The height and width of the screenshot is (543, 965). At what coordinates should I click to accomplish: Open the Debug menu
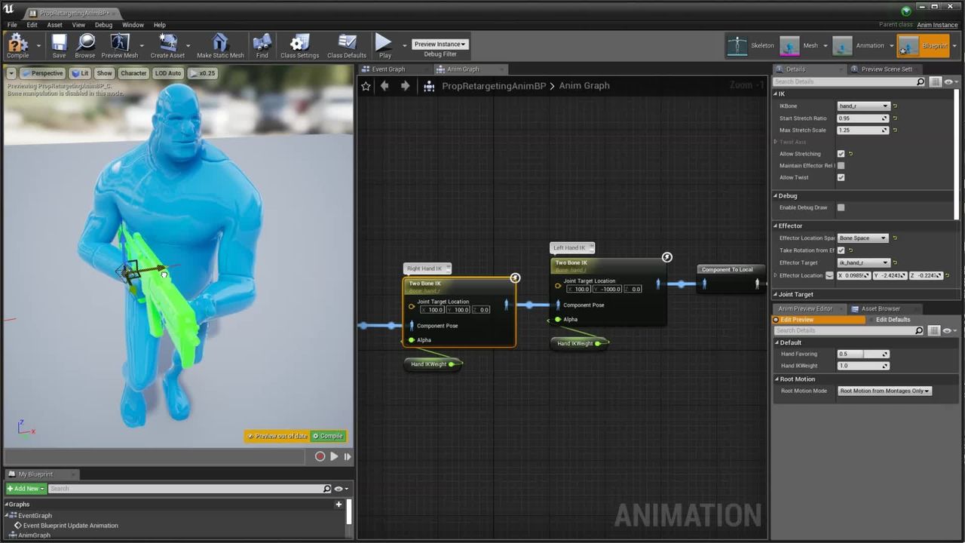(x=103, y=25)
